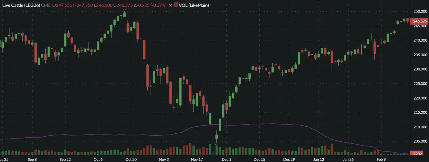This screenshot has width=429, height=162.
Task: Click the Jan 12 date on time axis
Action: pyautogui.click(x=319, y=159)
